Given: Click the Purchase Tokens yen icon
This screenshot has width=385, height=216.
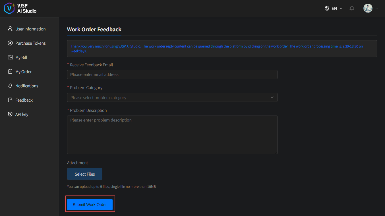Looking at the screenshot, I should pyautogui.click(x=10, y=43).
